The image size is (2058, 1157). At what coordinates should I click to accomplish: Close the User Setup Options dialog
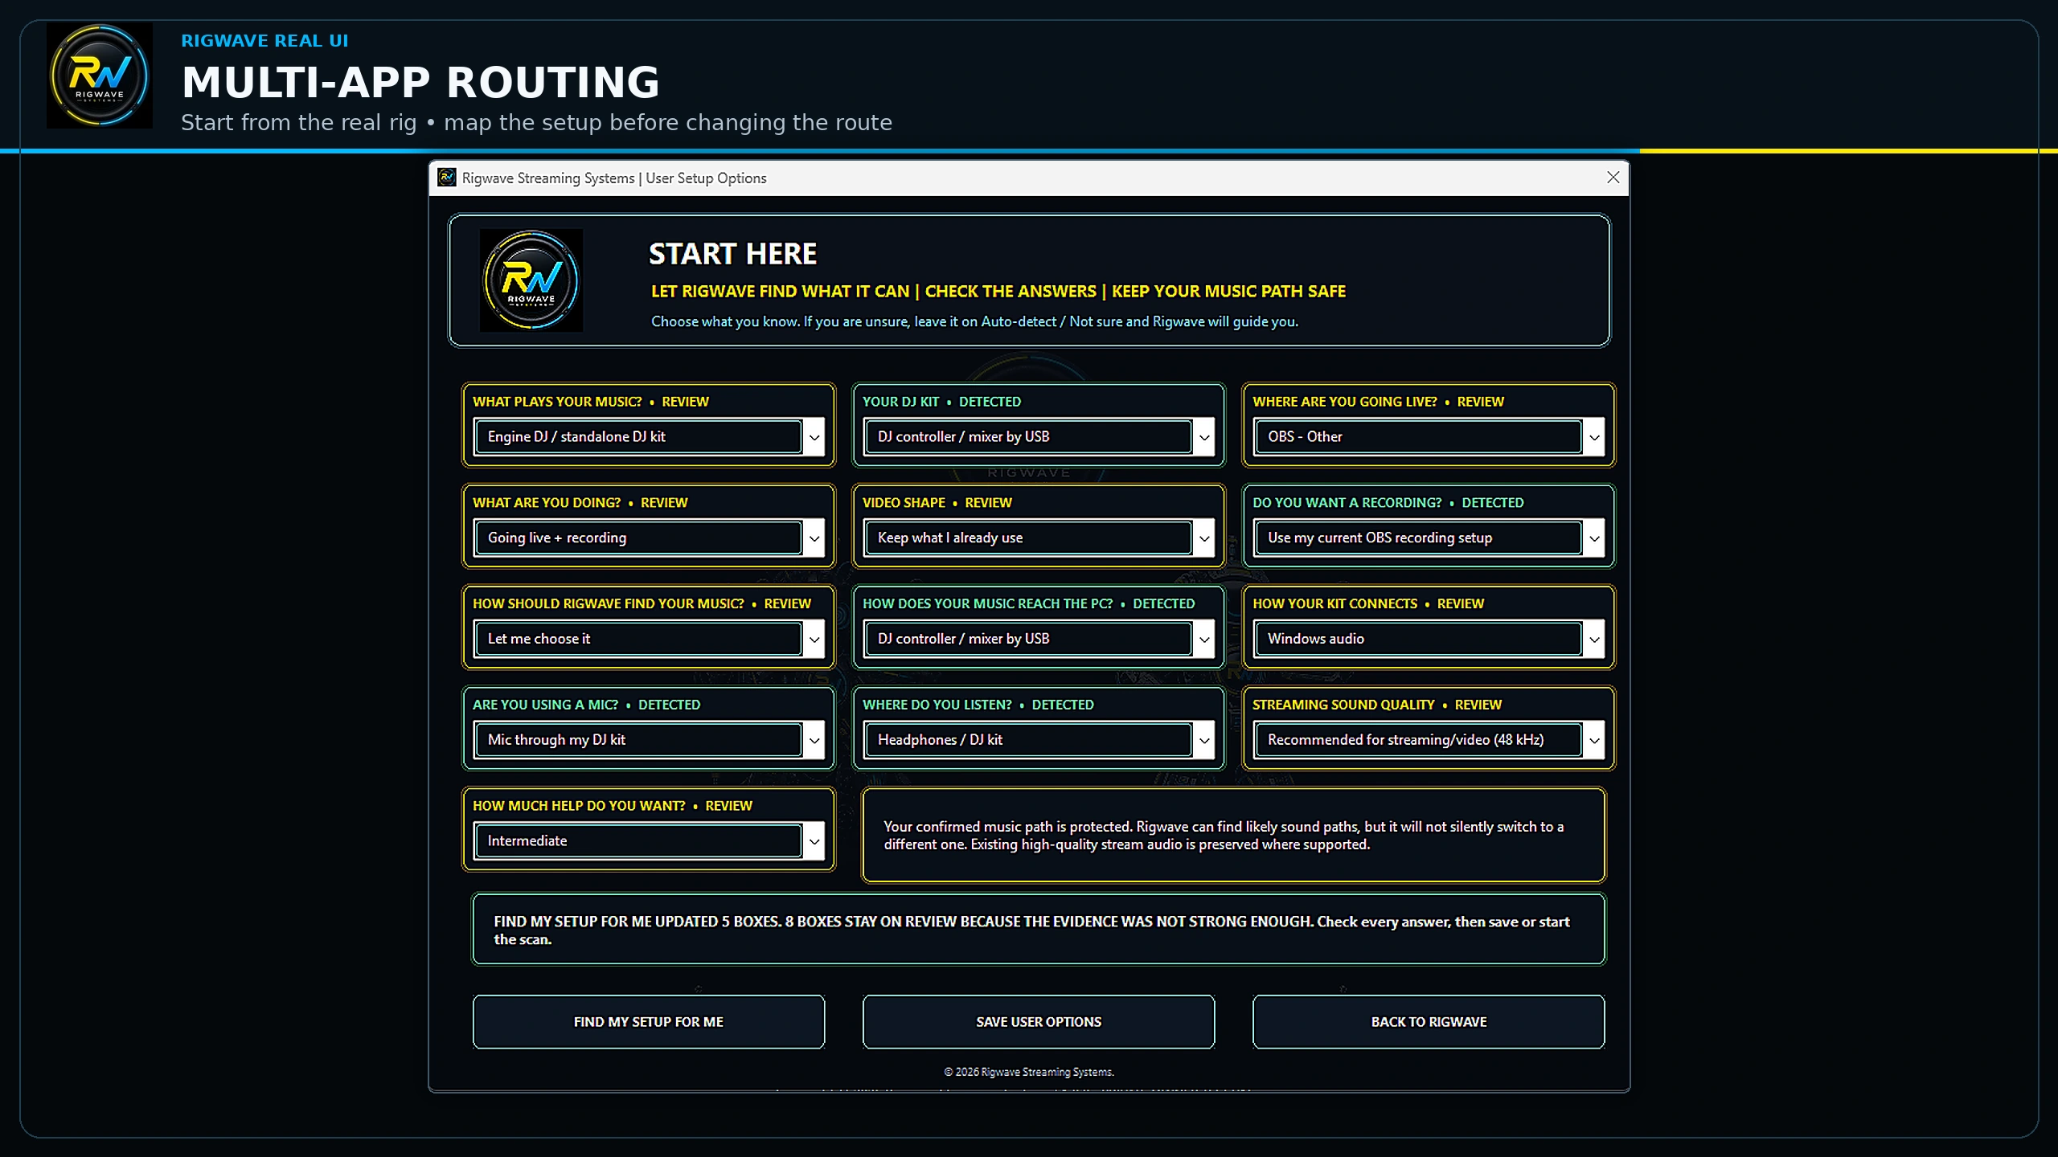[1613, 178]
